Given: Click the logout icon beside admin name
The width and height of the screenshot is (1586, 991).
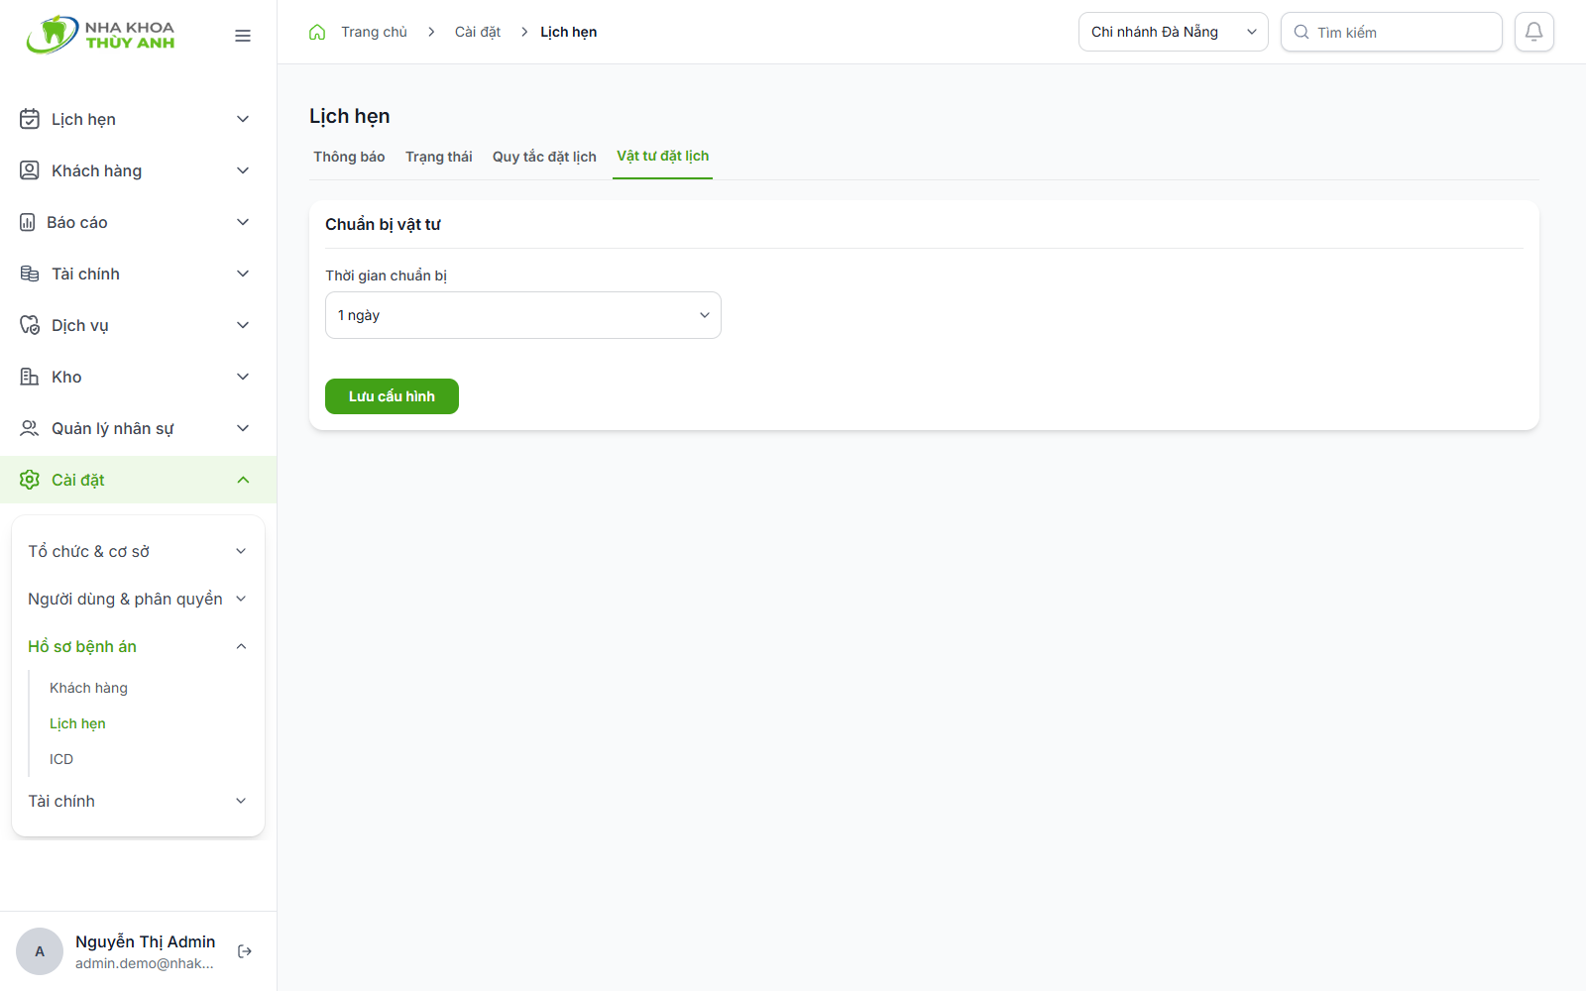Looking at the screenshot, I should click(x=245, y=951).
